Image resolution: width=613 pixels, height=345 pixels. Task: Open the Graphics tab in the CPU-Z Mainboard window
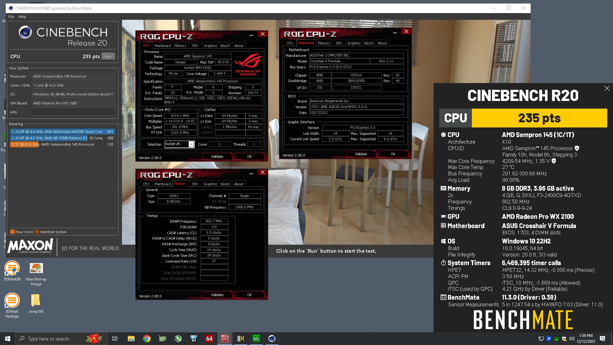pos(354,43)
